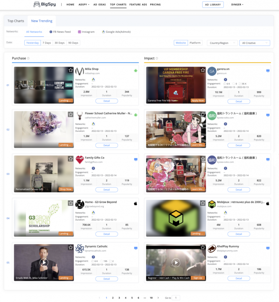
Task: Open Detail for the Mobijeux ad
Action: (x=239, y=234)
